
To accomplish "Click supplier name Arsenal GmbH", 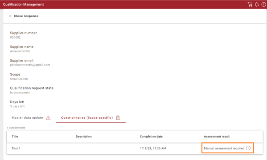I will (x=20, y=51).
